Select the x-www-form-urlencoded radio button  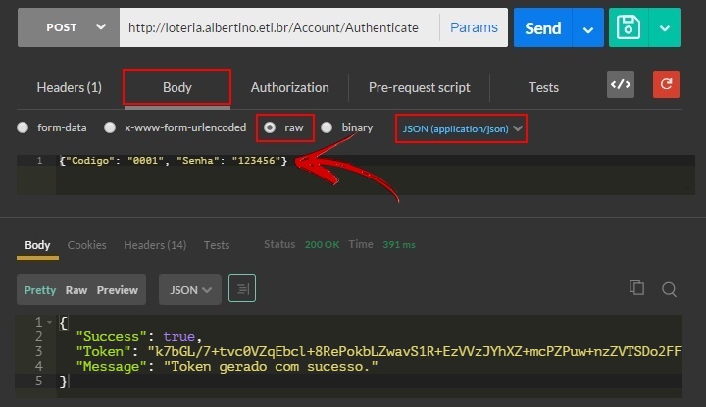click(x=110, y=127)
